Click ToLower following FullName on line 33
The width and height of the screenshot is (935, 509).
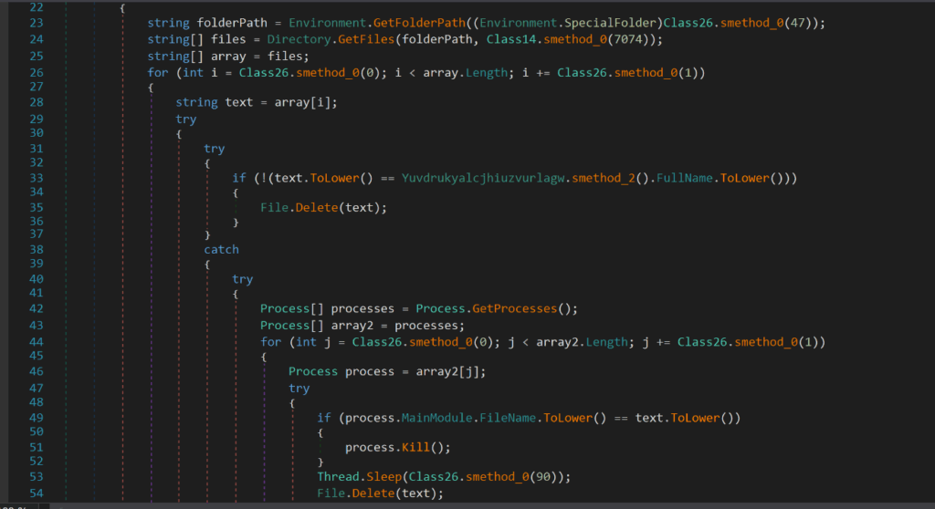[745, 178]
